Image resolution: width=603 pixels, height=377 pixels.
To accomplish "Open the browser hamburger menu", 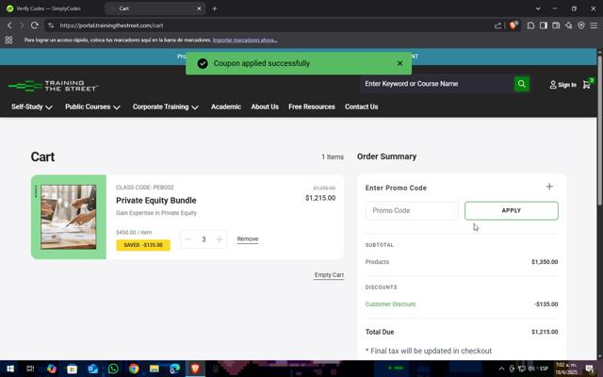I will click(x=594, y=25).
